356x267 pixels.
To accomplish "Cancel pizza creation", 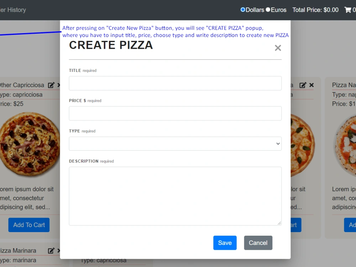I will [258, 243].
